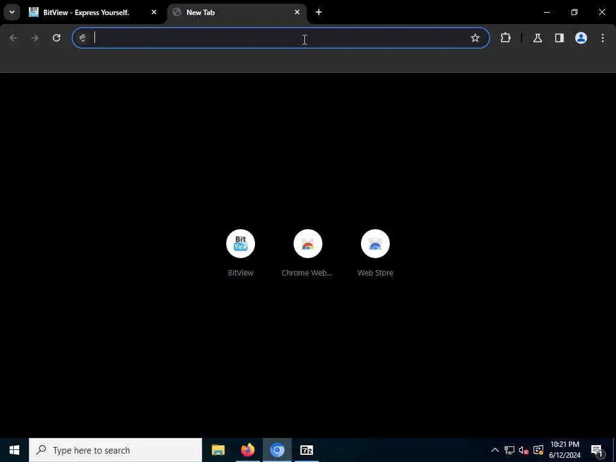The height and width of the screenshot is (462, 616).
Task: Open 7-Zip from the taskbar
Action: pos(306,450)
